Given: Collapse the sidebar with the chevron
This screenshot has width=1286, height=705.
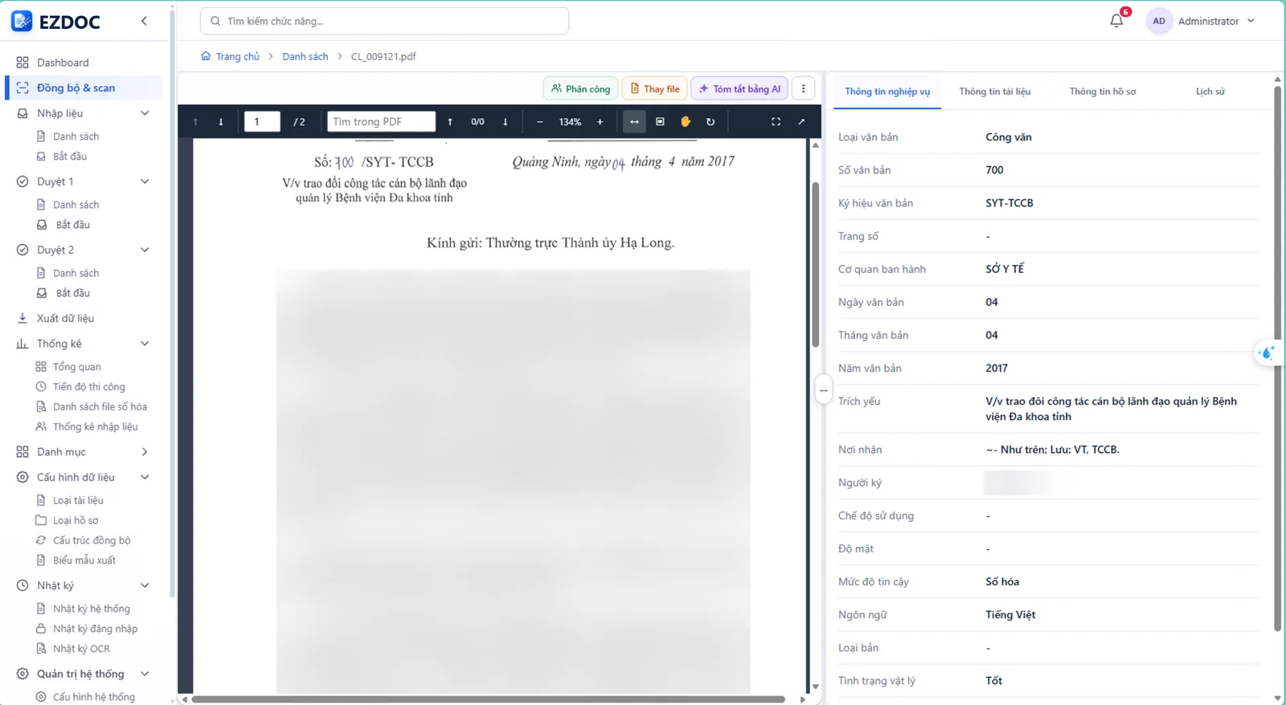Looking at the screenshot, I should point(144,21).
